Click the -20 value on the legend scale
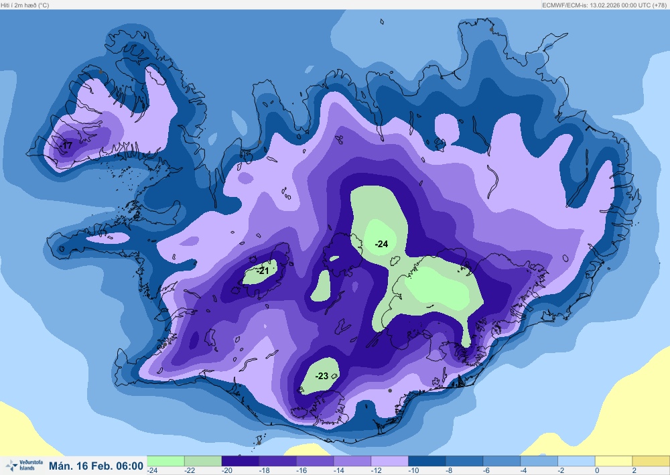 pos(227,470)
